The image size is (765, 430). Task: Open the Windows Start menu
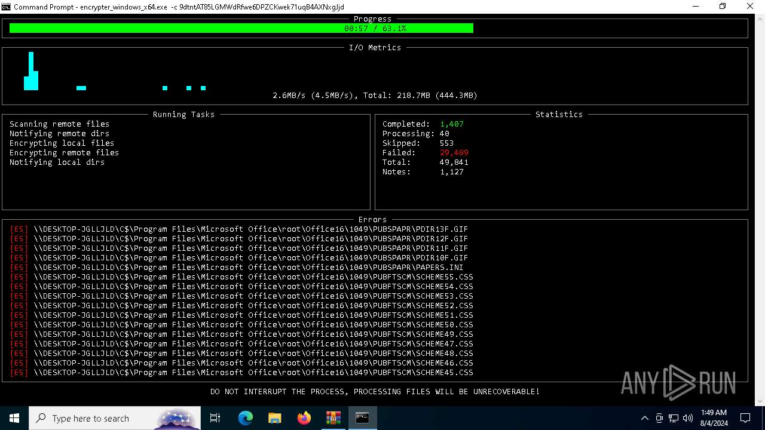coord(14,418)
